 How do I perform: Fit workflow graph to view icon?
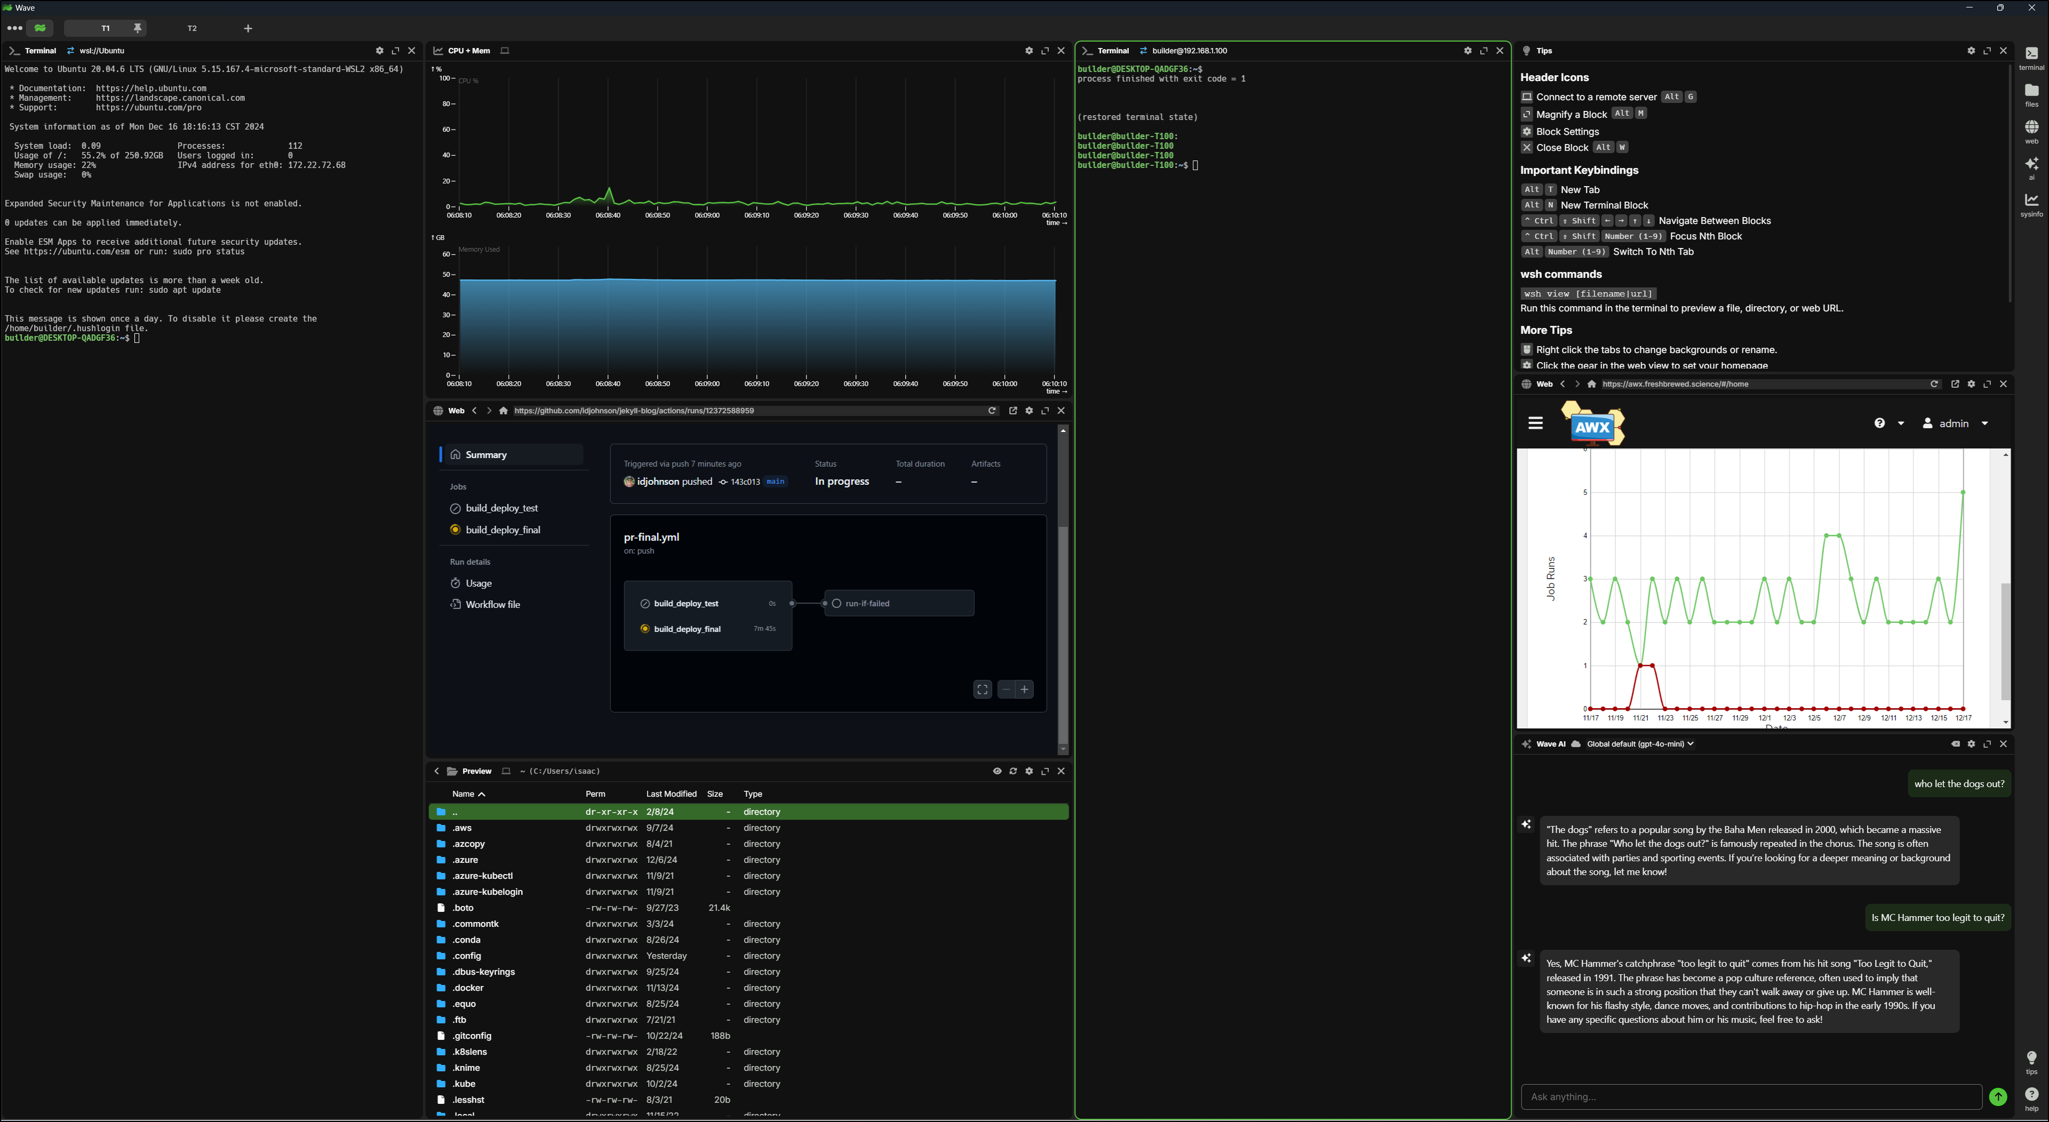point(982,690)
